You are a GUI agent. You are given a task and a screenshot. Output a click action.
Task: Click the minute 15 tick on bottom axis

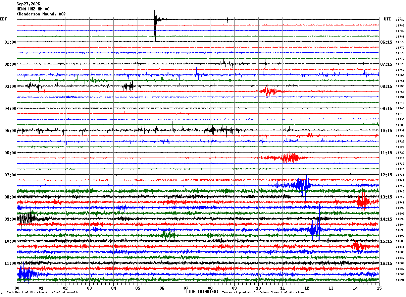[379, 288]
